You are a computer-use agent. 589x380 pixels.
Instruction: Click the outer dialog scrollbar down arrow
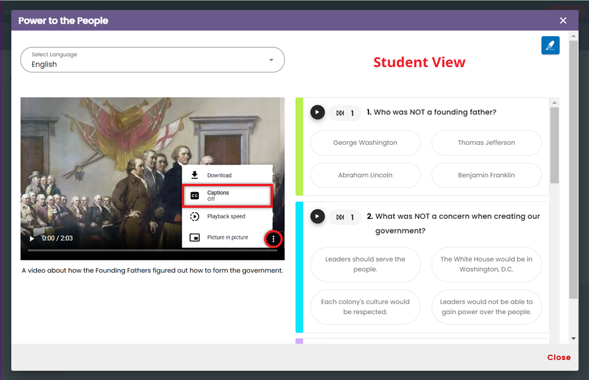point(573,339)
